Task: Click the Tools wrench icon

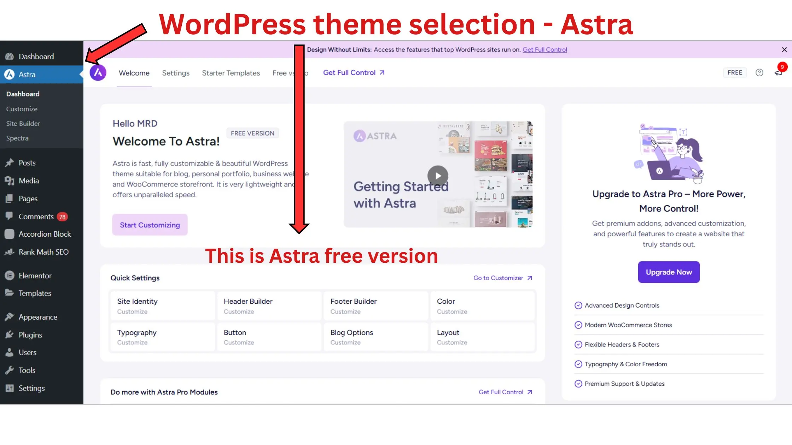Action: [x=10, y=370]
